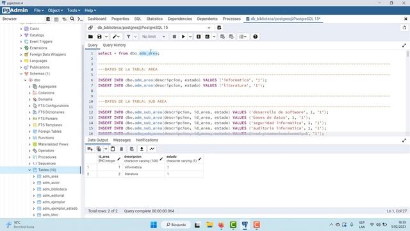Open explain options dropdown arrow
The height and width of the screenshot is (231, 410).
[x=214, y=37]
